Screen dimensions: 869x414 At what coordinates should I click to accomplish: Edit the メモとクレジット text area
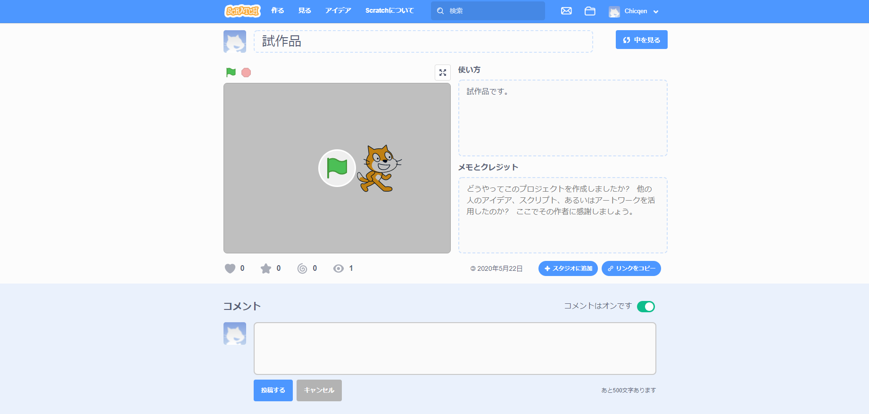(563, 215)
